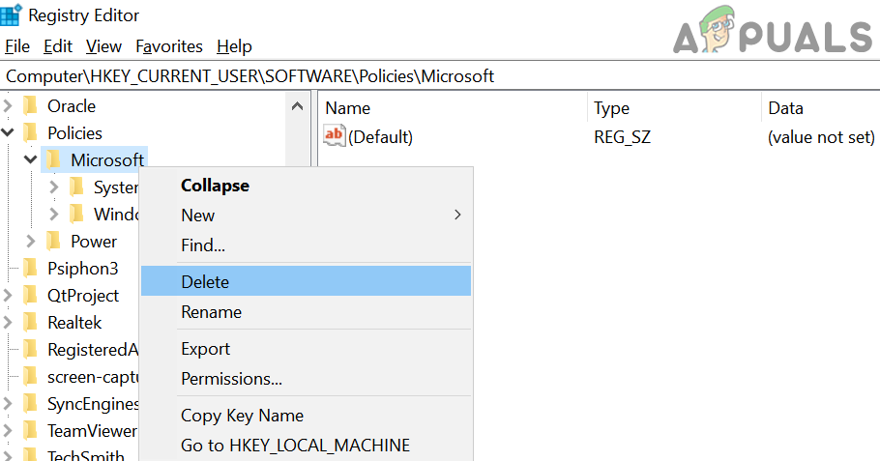Collapse the Microsoft key tree arrow
Viewport: 880px width, 461px height.
31,160
